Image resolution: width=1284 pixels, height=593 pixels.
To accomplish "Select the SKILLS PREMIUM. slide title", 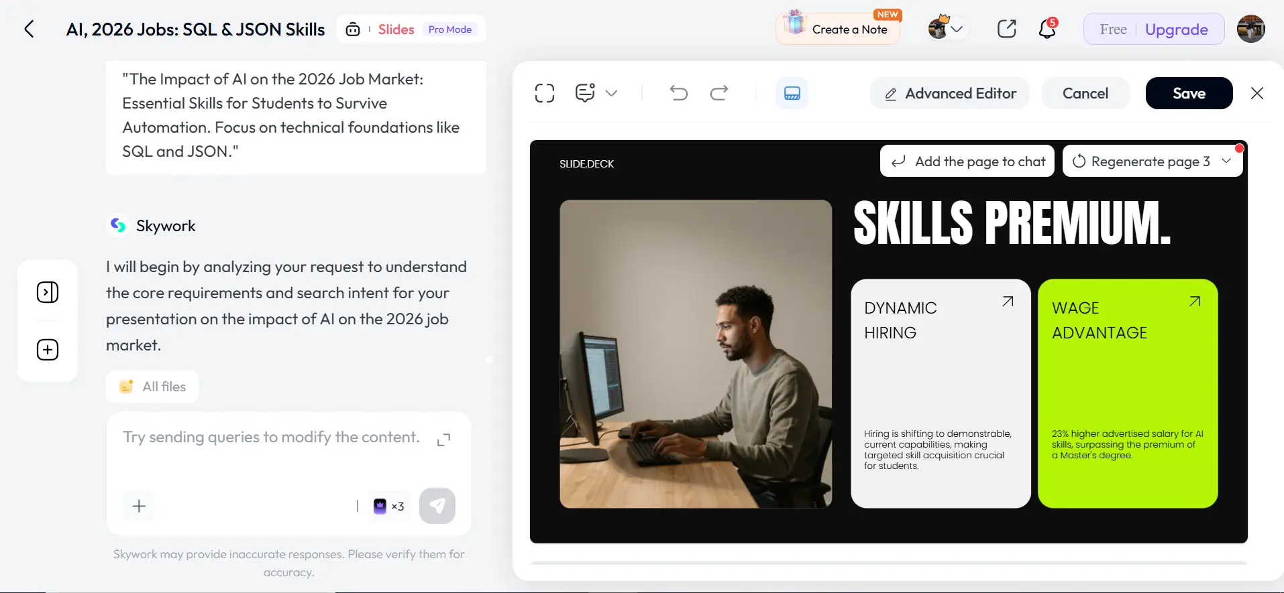I will click(1012, 223).
